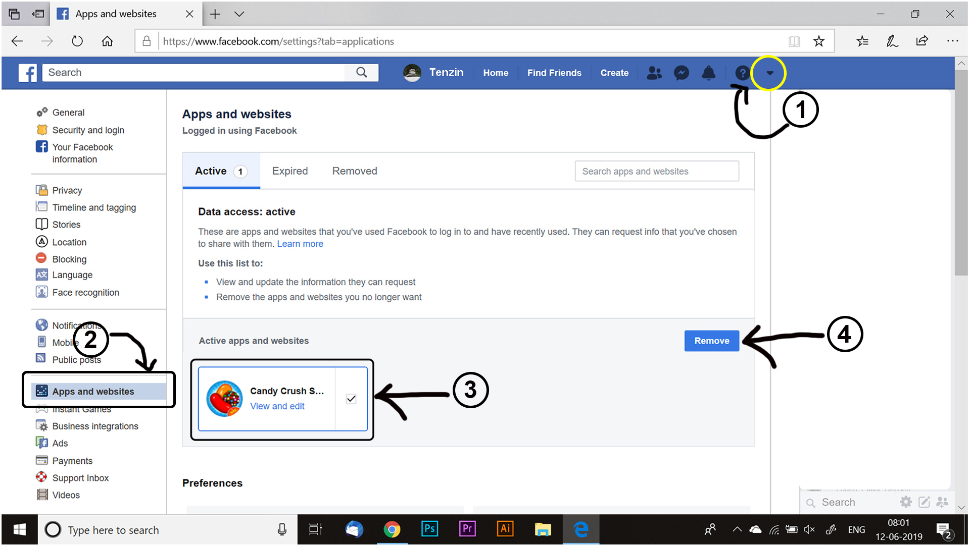
Task: Click the Facebook logo in the top left
Action: click(x=27, y=73)
